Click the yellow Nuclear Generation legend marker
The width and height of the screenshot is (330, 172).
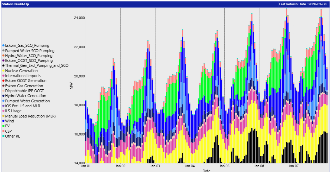coord(3,71)
